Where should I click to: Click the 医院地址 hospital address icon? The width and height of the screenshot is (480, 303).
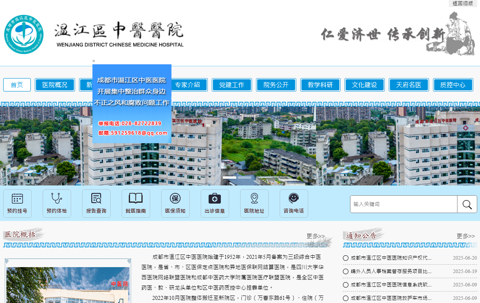point(254,203)
